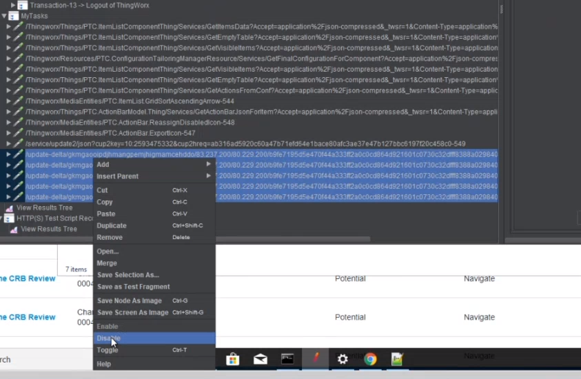Image resolution: width=581 pixels, height=379 pixels.
Task: Collapse the MyTasks controller node
Action: coord(4,16)
